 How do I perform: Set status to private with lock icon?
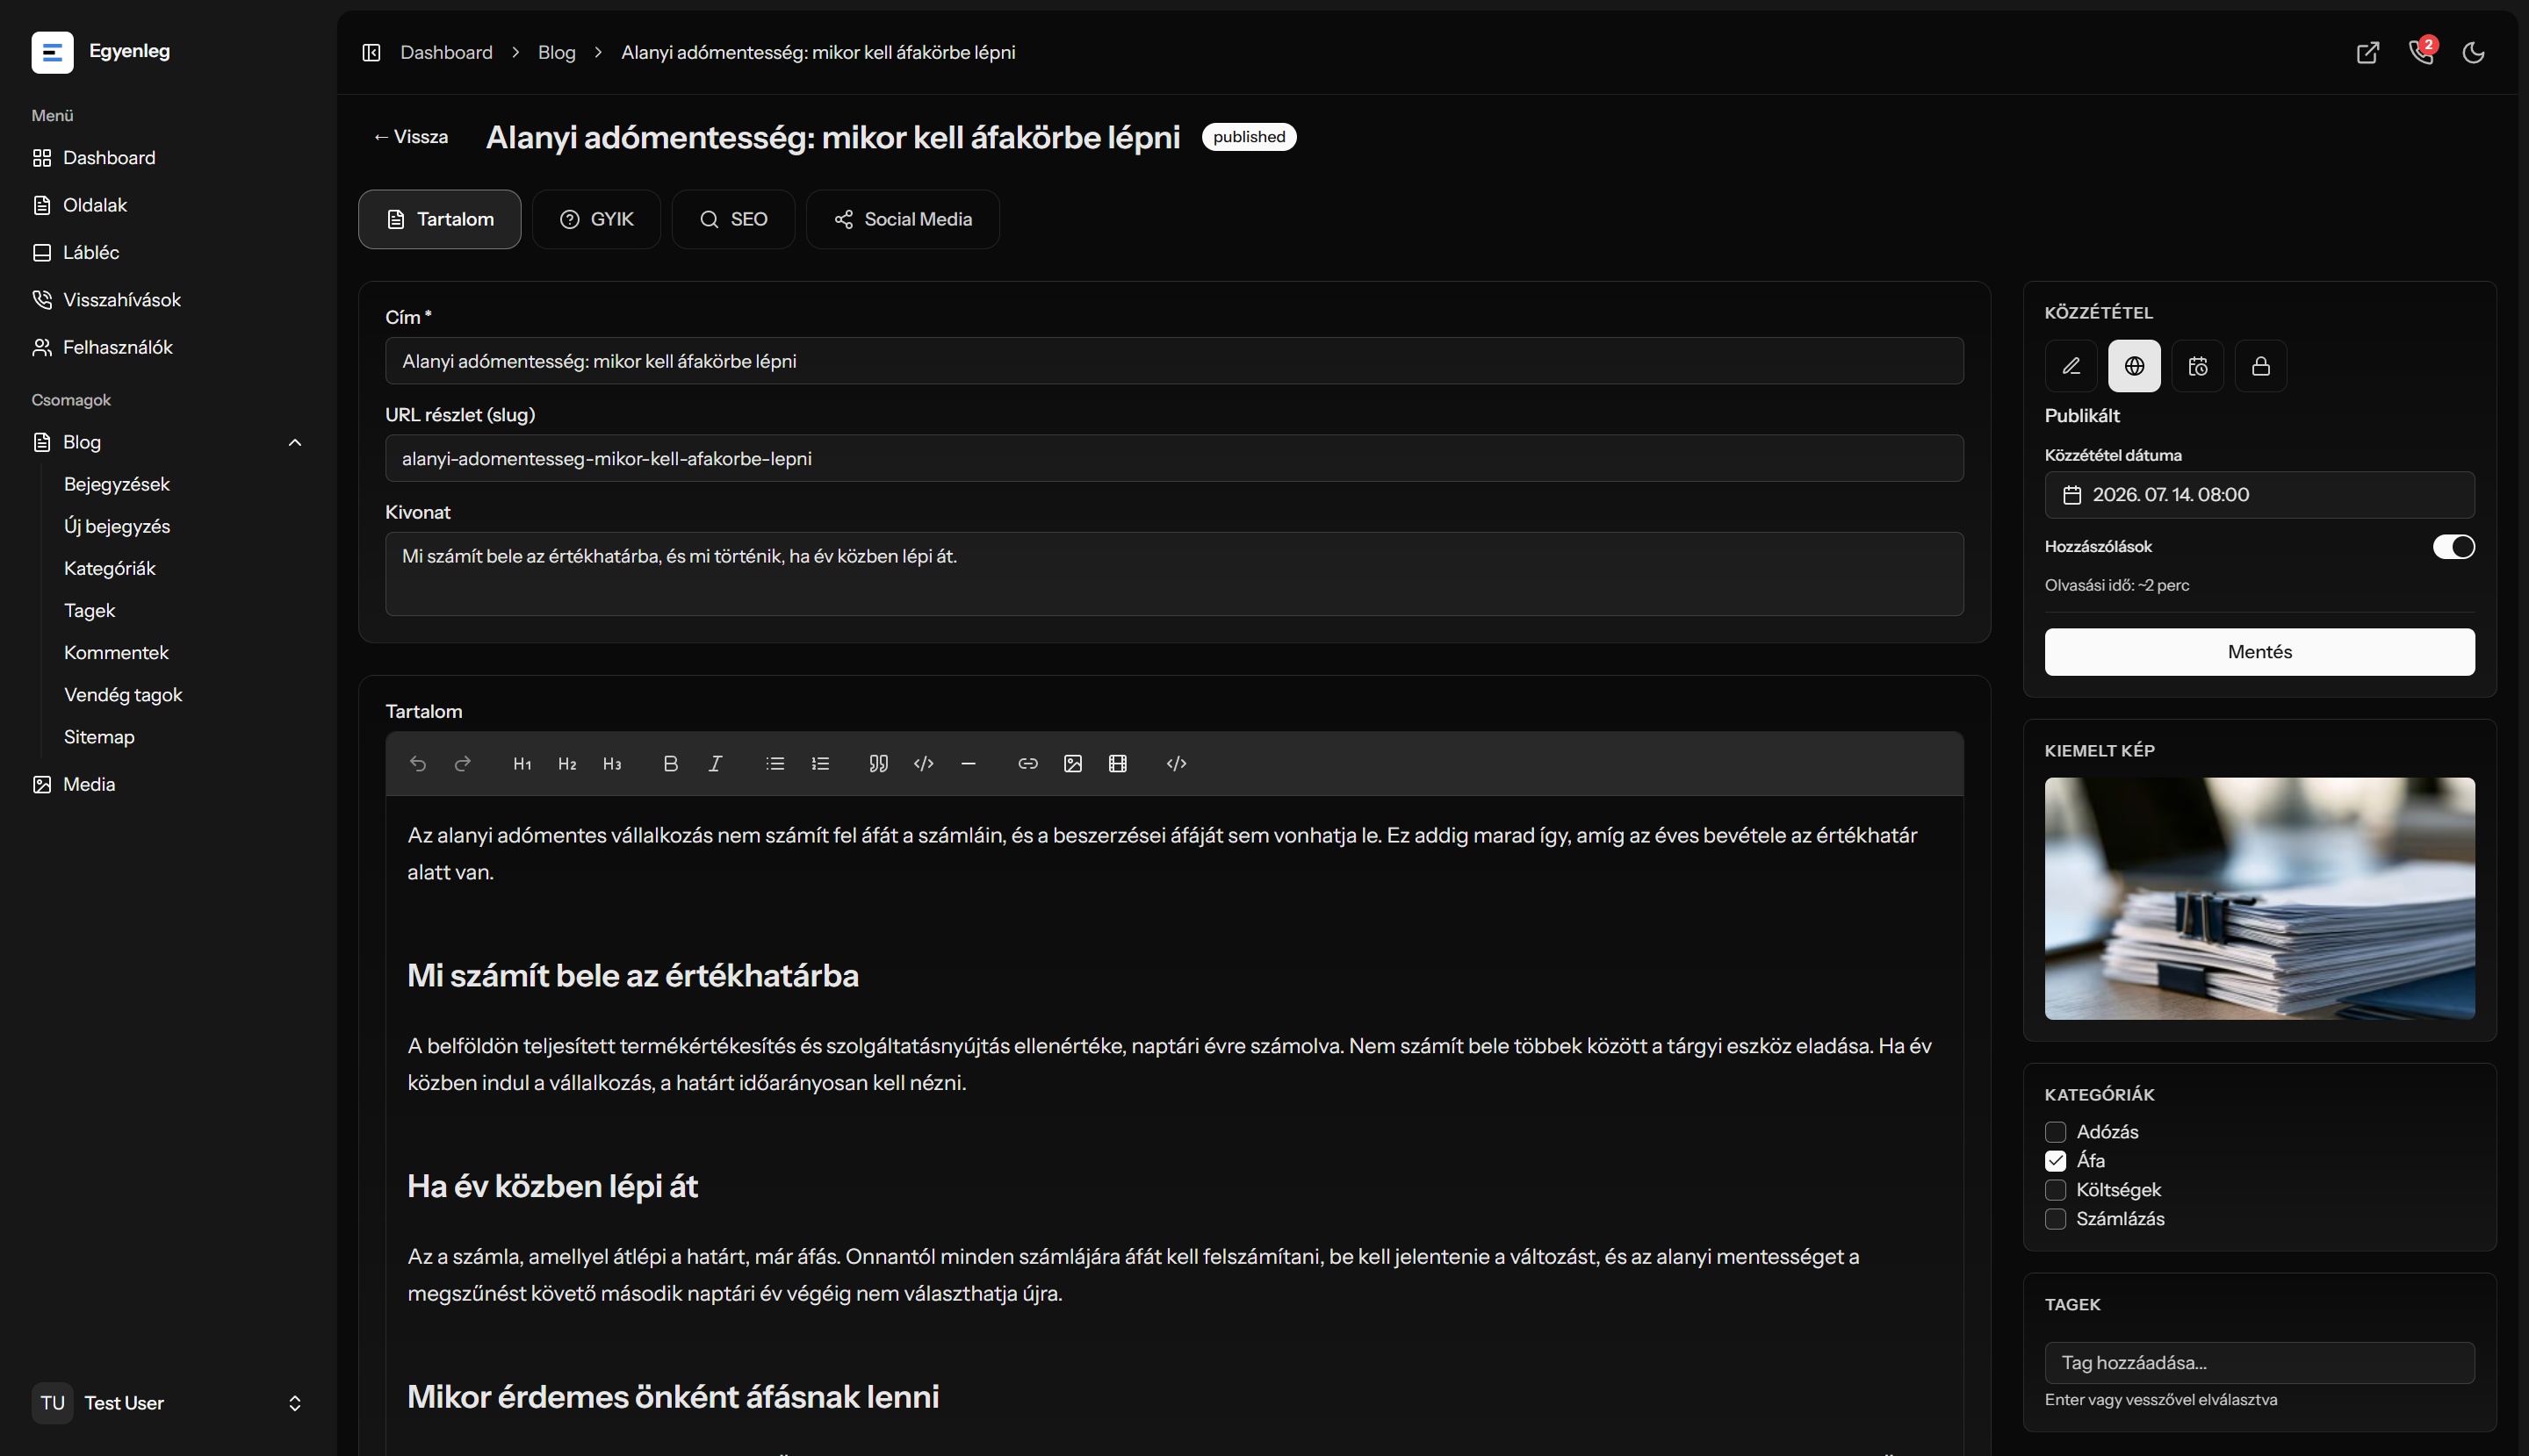coord(2261,366)
